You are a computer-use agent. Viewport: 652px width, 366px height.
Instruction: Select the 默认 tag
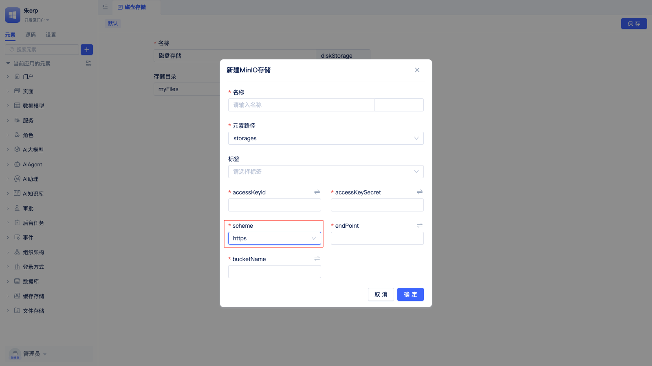[113, 24]
